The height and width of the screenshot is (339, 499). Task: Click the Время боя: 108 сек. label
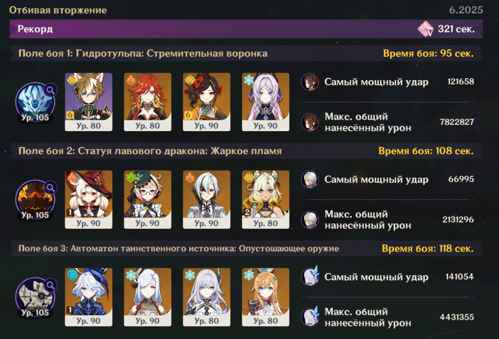[x=426, y=151]
